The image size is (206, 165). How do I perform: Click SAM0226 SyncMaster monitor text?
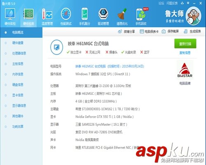101,125
